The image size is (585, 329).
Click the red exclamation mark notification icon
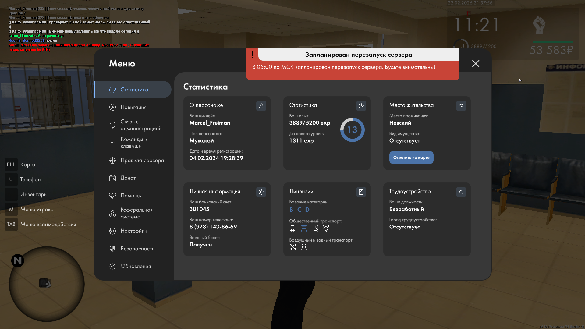pos(252,55)
